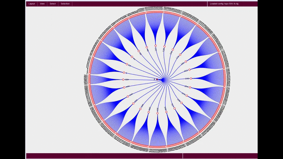Image resolution: width=283 pixels, height=159 pixels.
Task: Click the bottom status bar's left panel
Action: (x=104, y=156)
